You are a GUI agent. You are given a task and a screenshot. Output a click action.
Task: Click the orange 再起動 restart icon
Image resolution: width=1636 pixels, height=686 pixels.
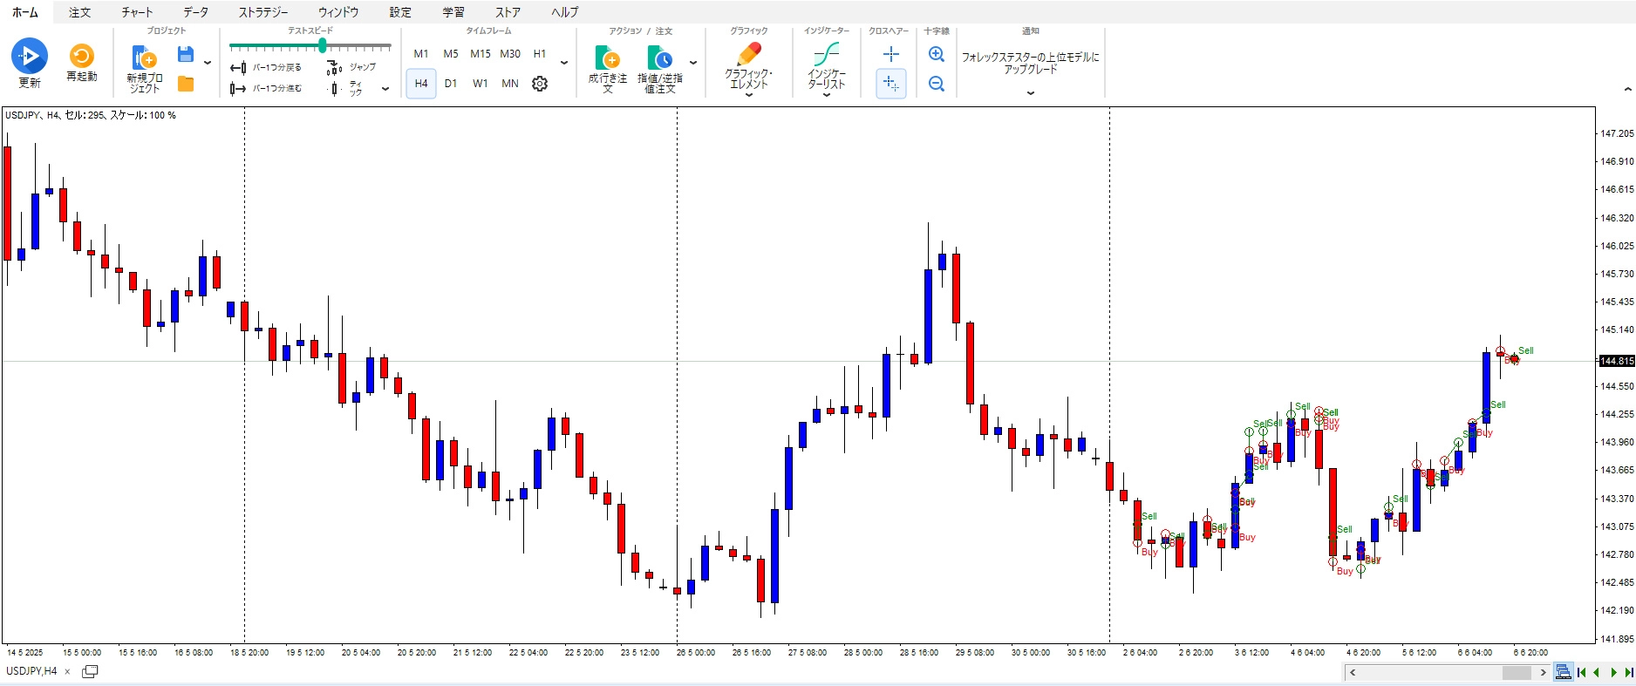81,56
